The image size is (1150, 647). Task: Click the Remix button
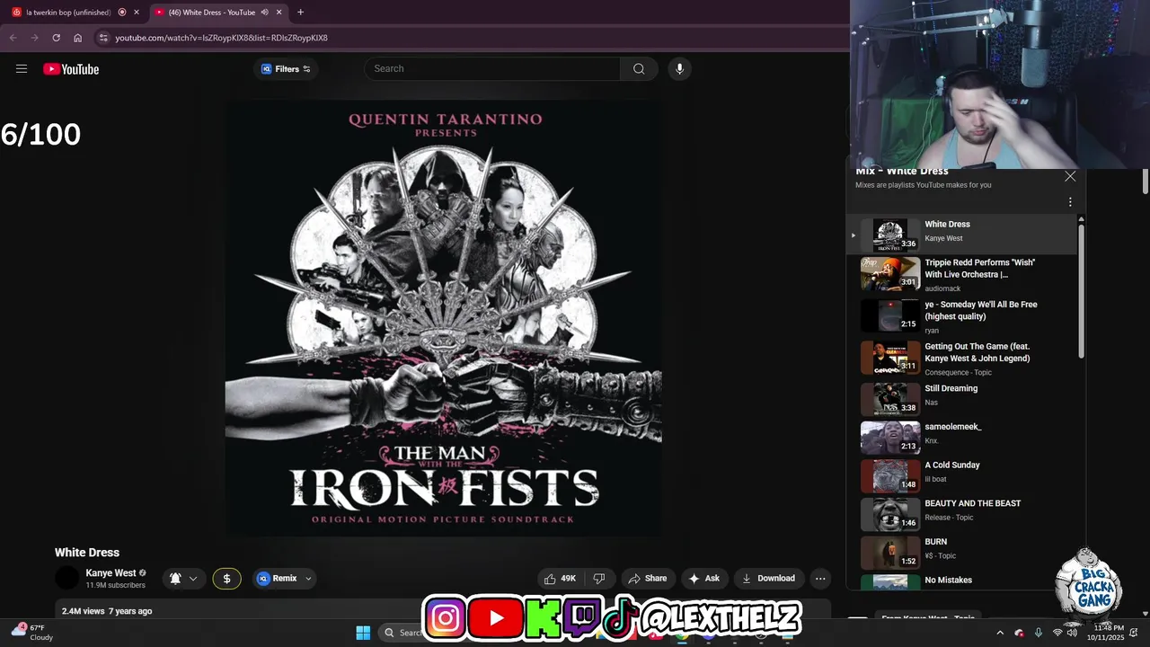(278, 579)
